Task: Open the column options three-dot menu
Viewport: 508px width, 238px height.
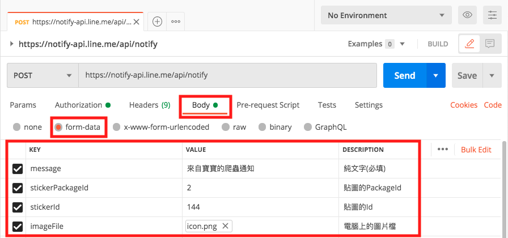Action: click(x=443, y=149)
